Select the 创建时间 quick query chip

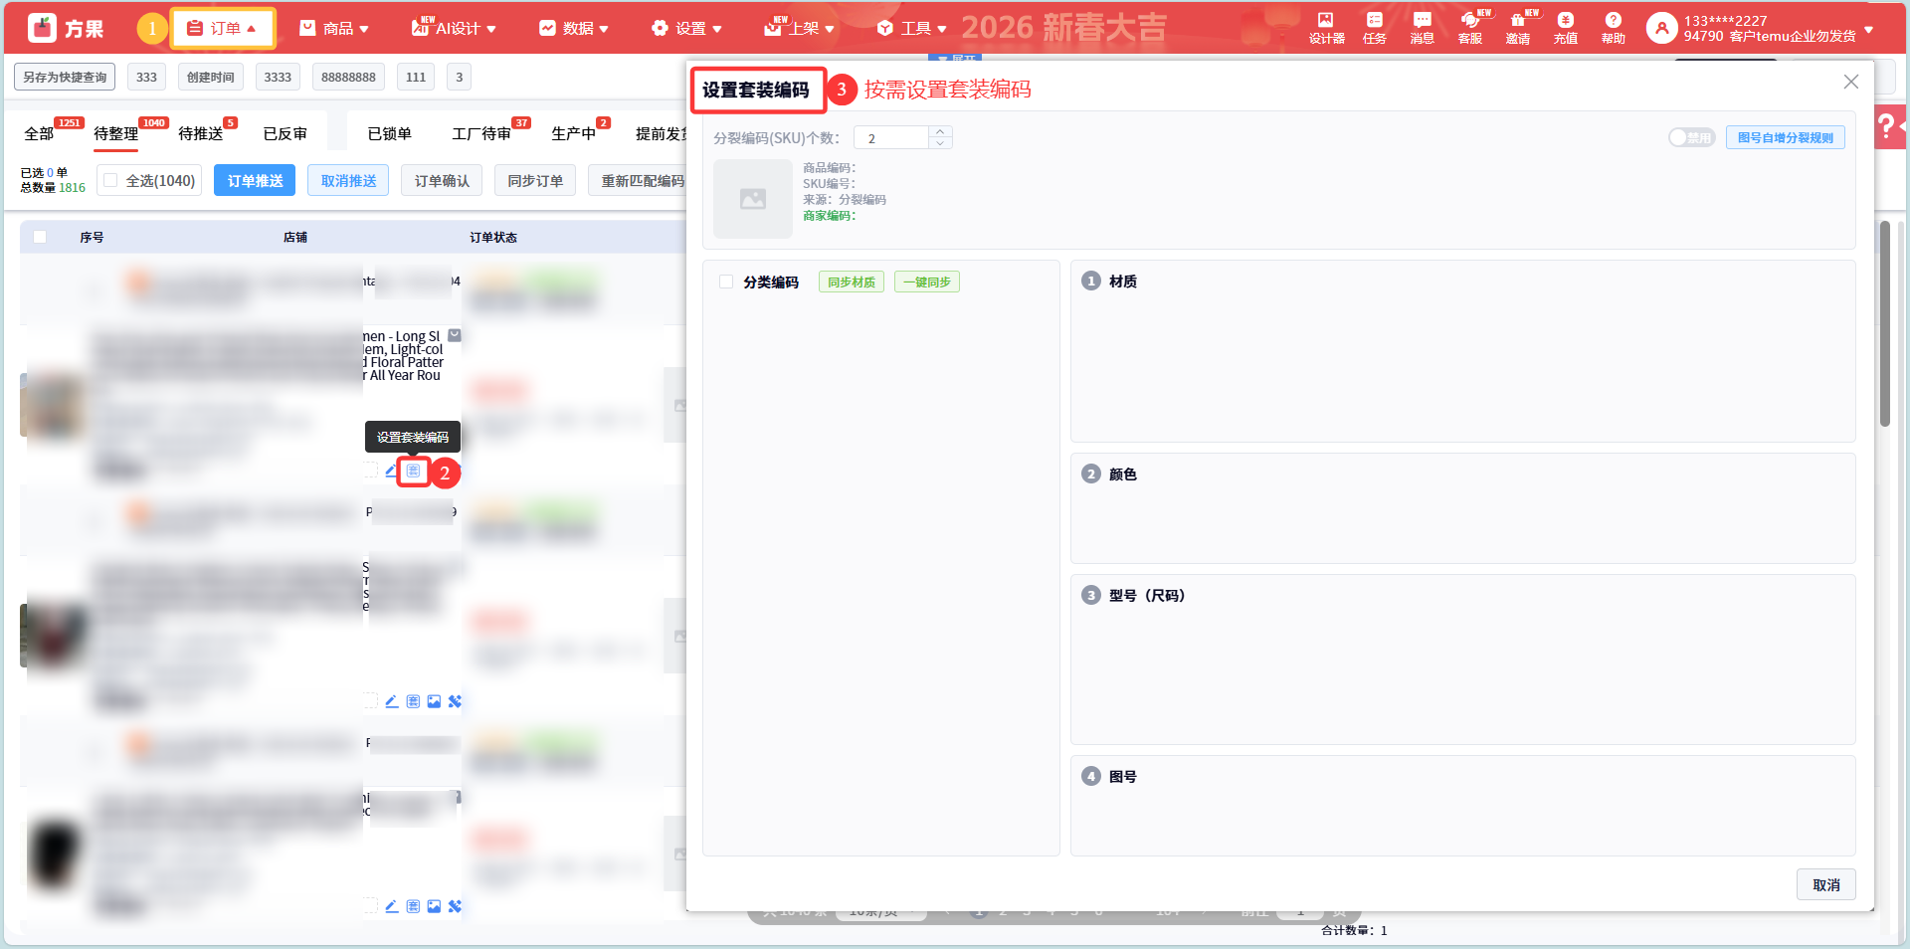pos(211,77)
